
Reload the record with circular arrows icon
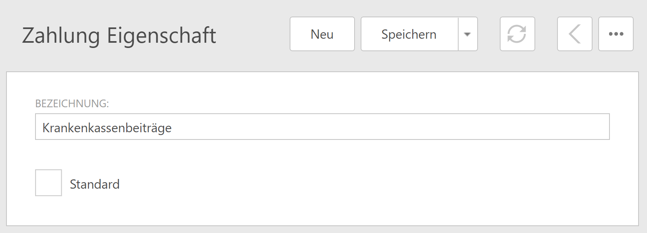tap(517, 34)
